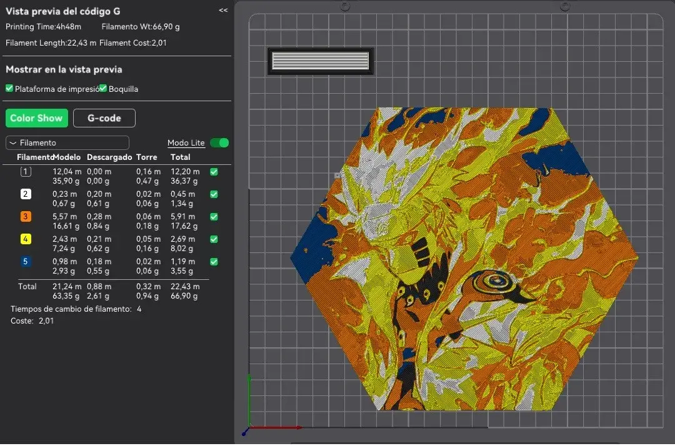Click the Filament Cost:2,01 text
This screenshot has height=446, width=675.
[x=133, y=42]
